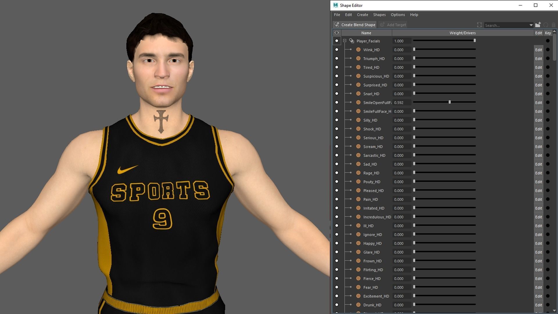
Task: Click the target icon beside Suspicious_HD
Action: point(358,76)
